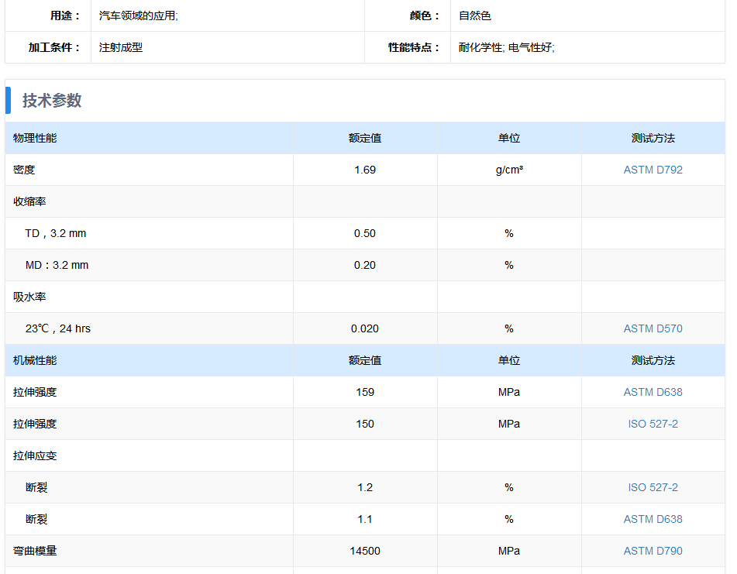Click blue marker bar beside 技术参数
737x574 pixels.
pos(8,100)
